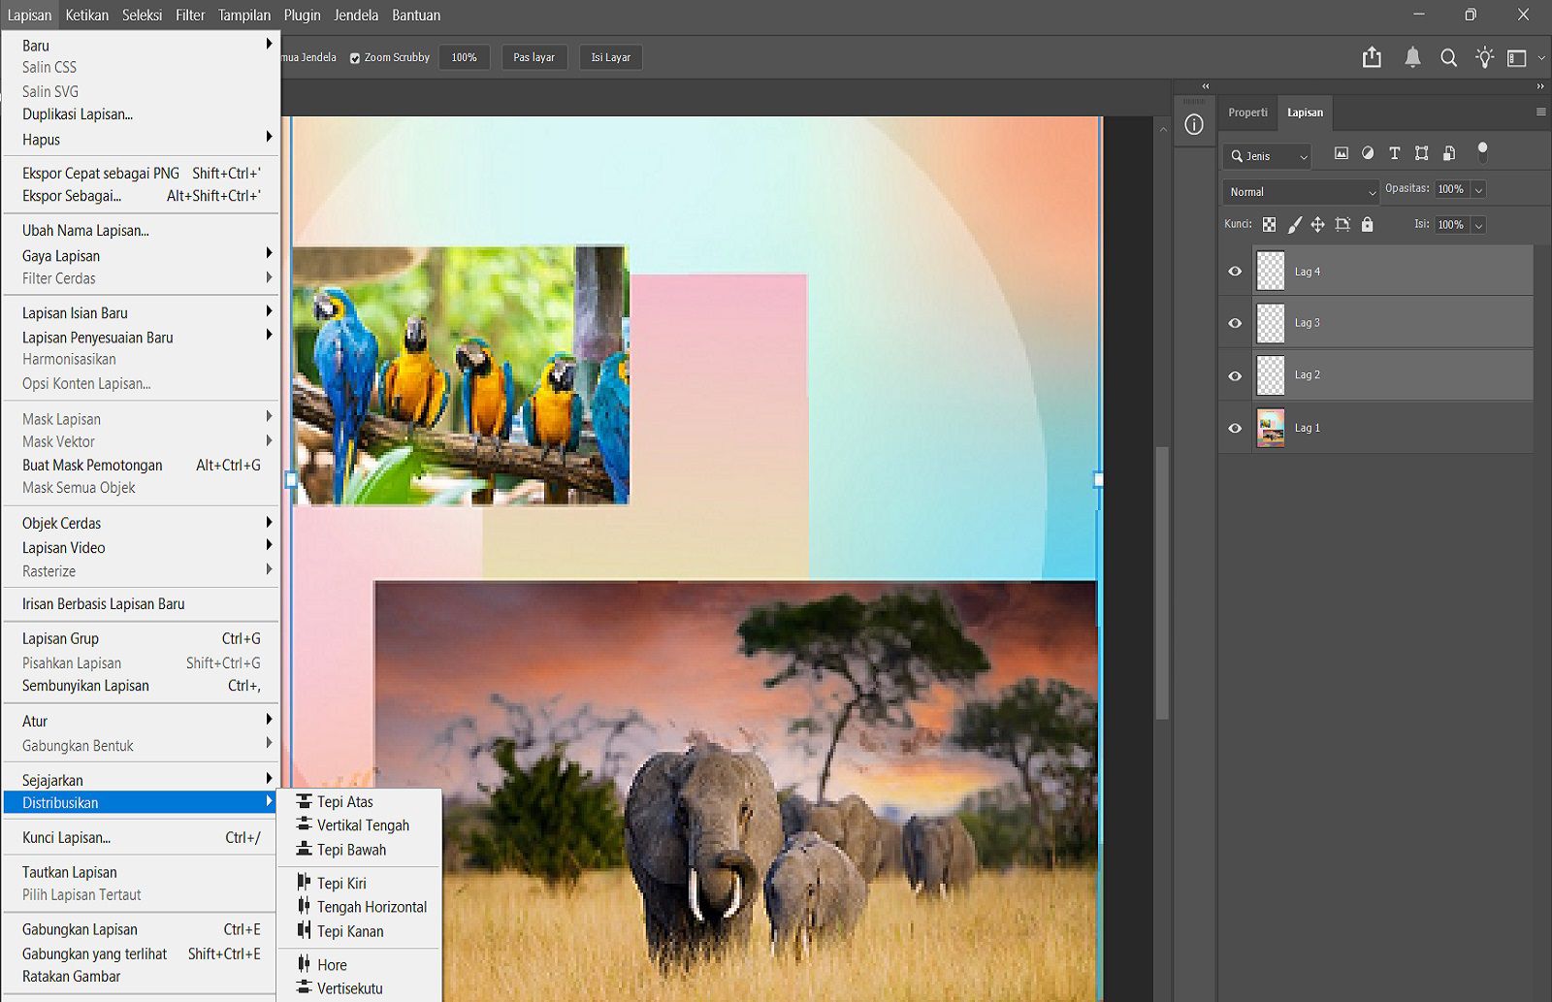Click the share/export icon in top bar
Viewport: 1552px width, 1002px height.
(1372, 58)
